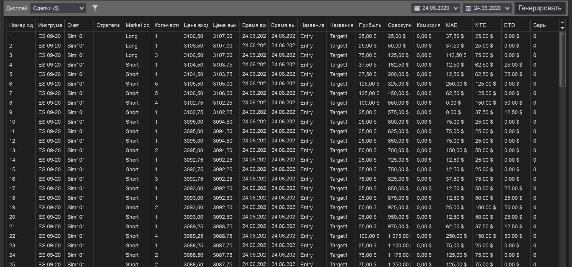Click the ES 09-20 instrument in trade row 12
The image size is (572, 267).
pos(49,141)
